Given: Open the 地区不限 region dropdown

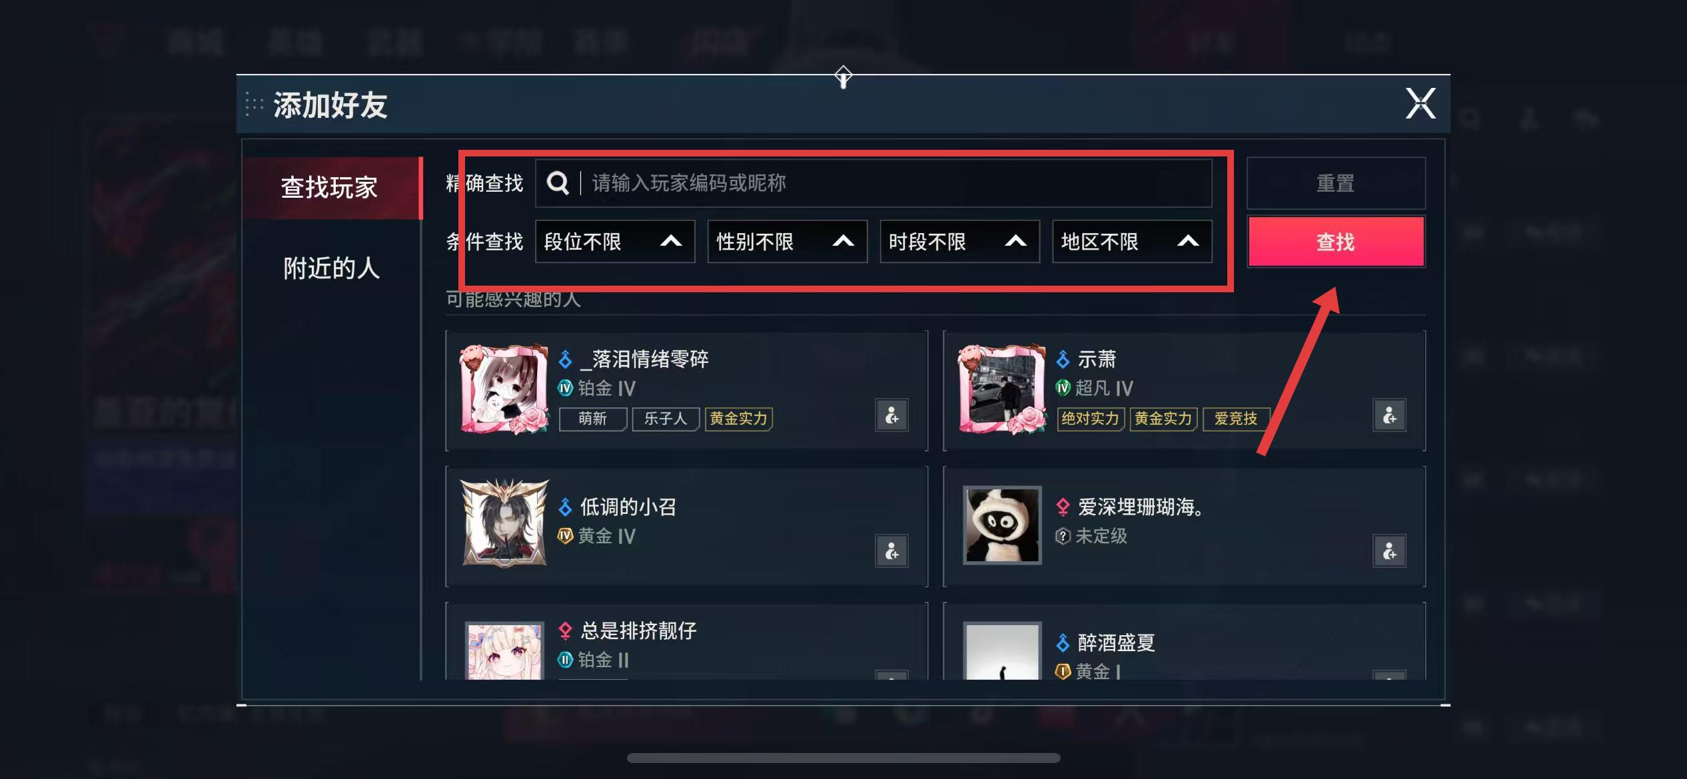Looking at the screenshot, I should click(1132, 241).
